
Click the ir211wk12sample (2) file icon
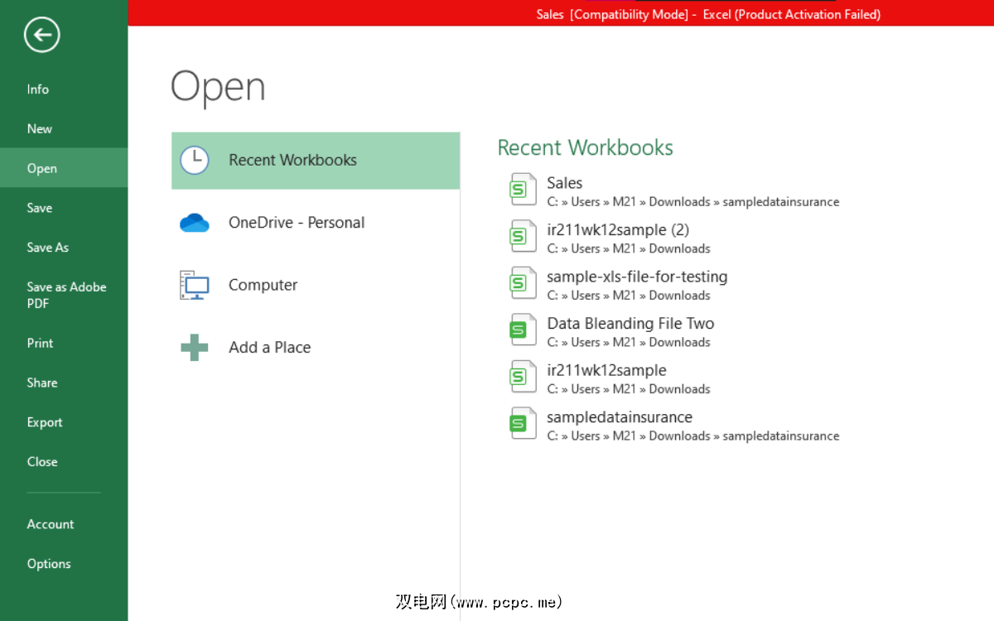(523, 237)
